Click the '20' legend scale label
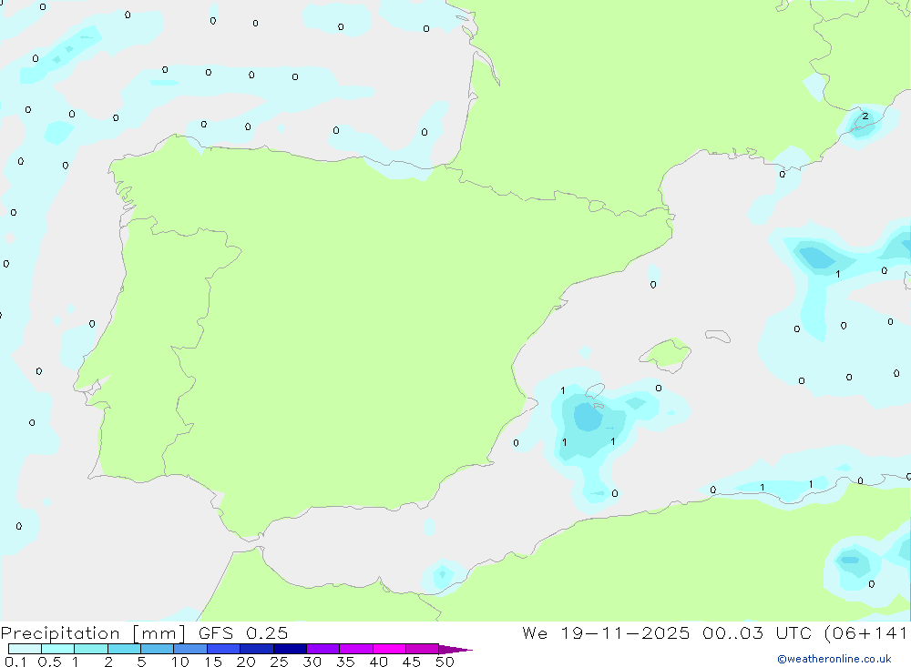 [246, 662]
